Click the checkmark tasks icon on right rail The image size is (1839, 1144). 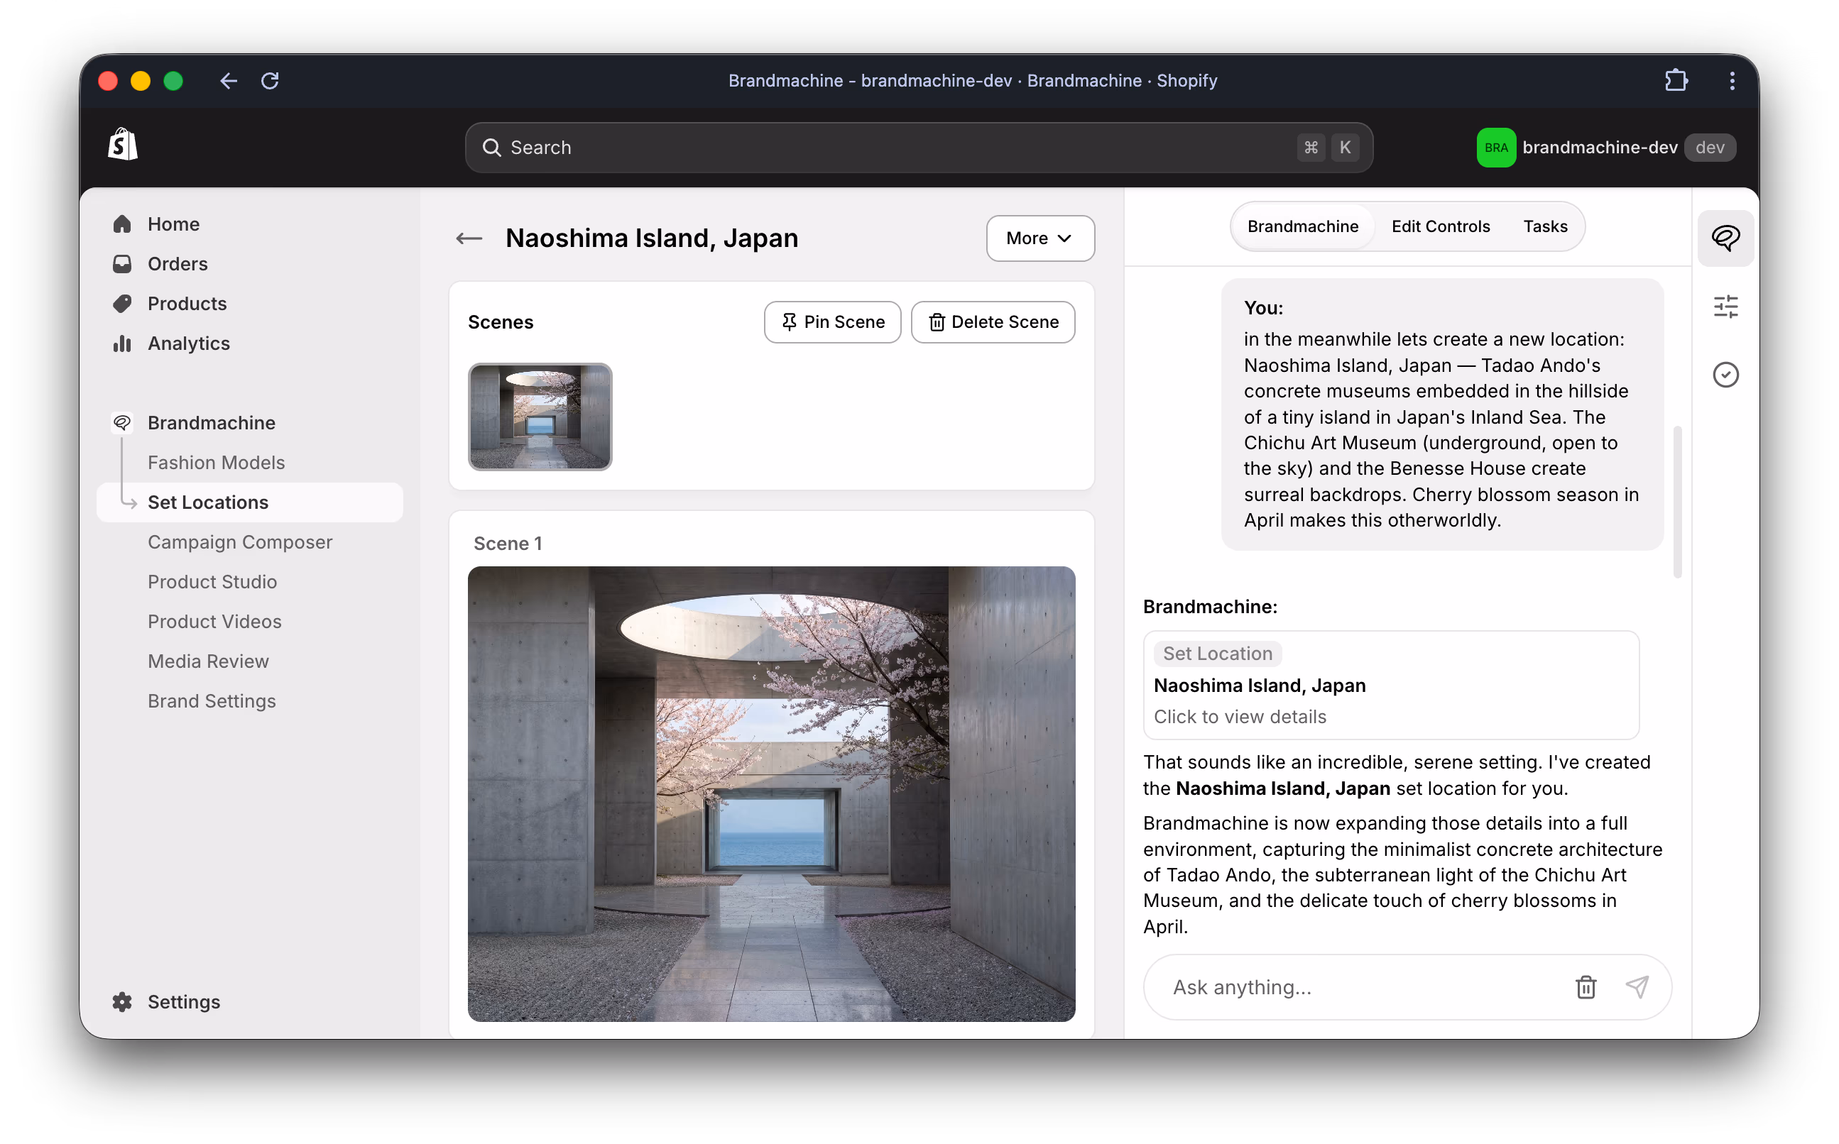tap(1726, 375)
